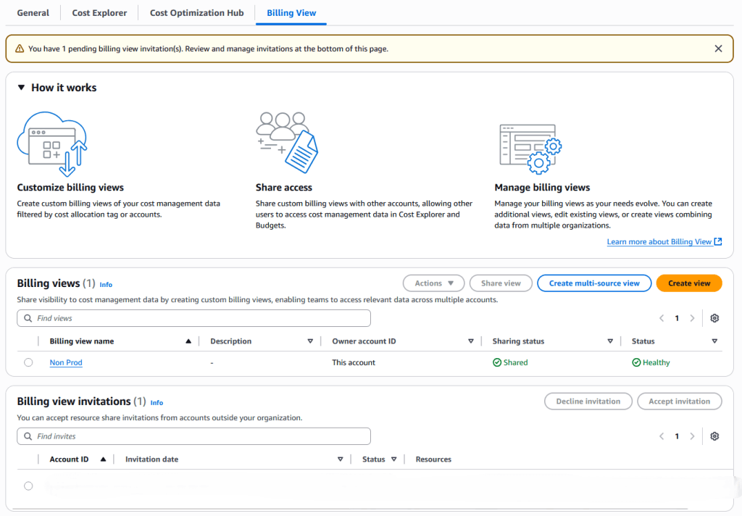
Task: Go to next page of Billing views
Action: [693, 318]
